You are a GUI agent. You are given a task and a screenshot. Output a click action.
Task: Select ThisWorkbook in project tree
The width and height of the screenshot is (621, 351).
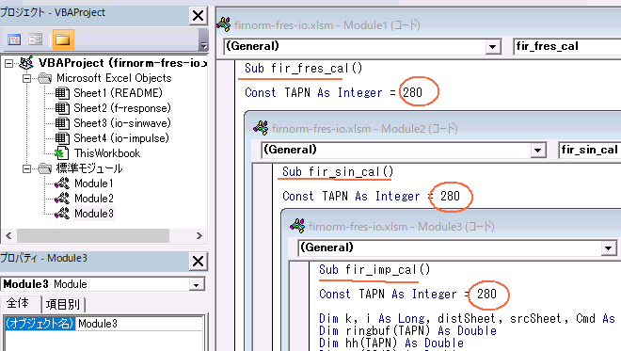107,153
